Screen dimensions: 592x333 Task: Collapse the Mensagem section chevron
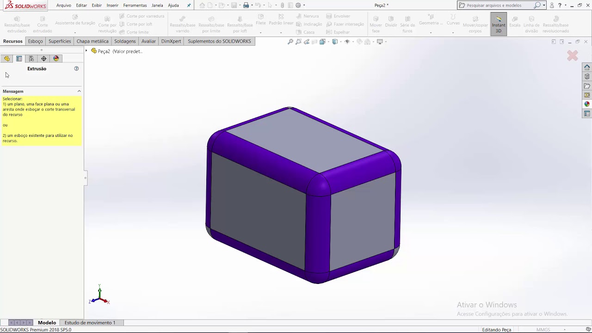point(79,91)
